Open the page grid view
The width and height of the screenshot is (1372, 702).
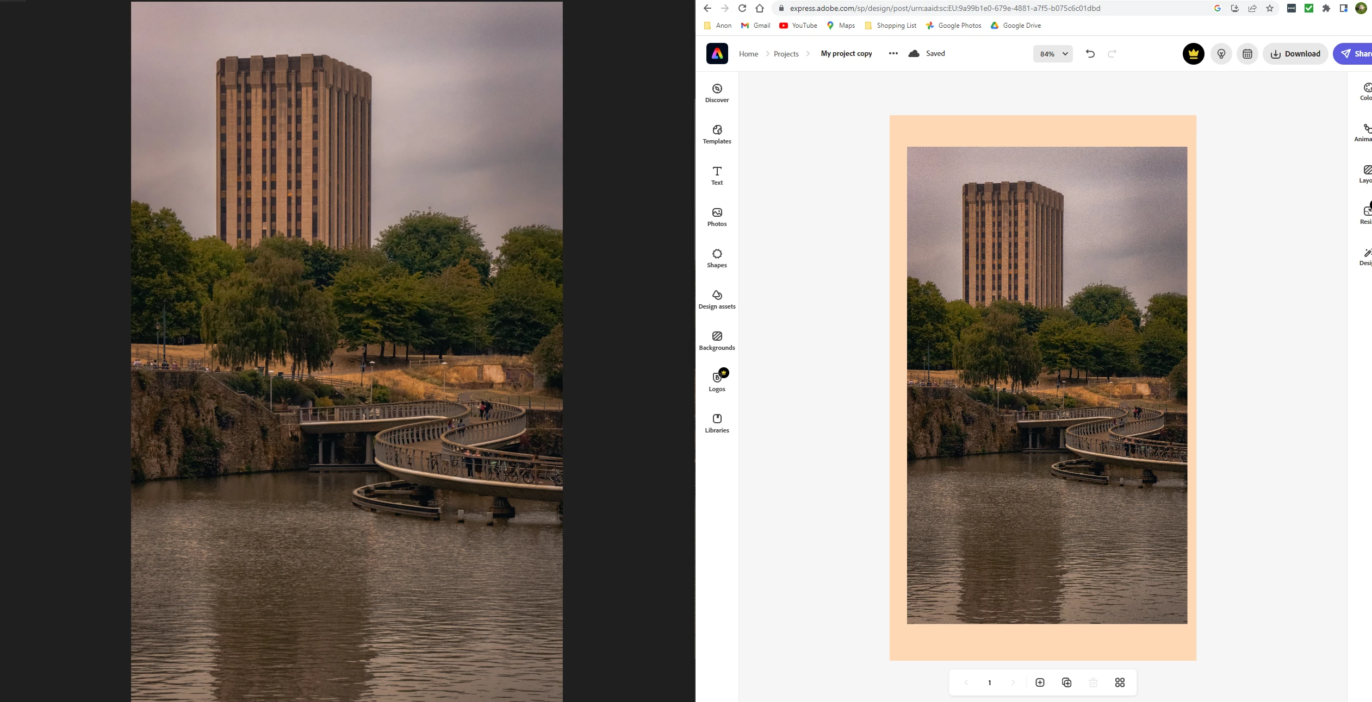click(x=1120, y=682)
